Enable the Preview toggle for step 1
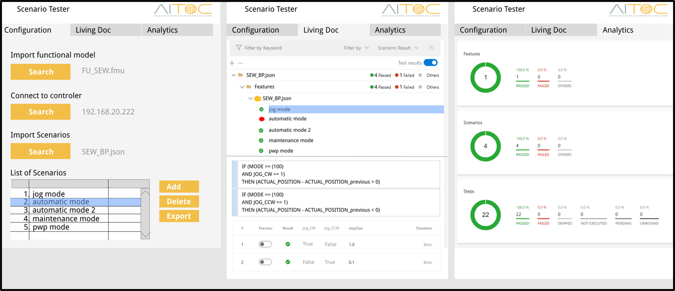Screen dimensions: 675x291 pos(265,244)
